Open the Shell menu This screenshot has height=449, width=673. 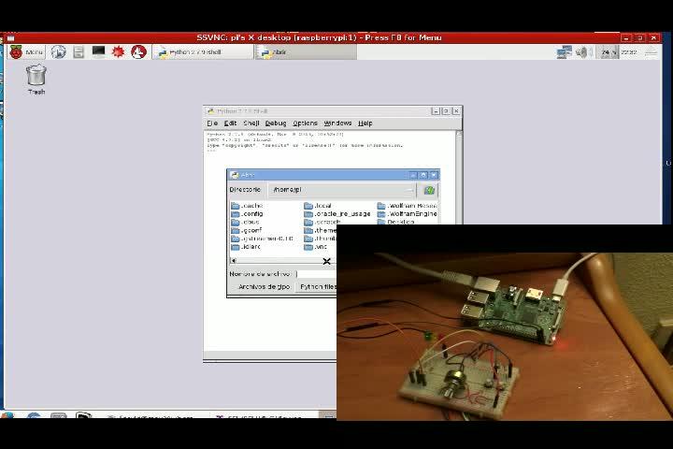coord(251,123)
